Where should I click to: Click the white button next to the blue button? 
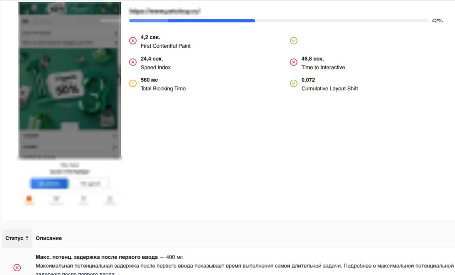(90, 184)
